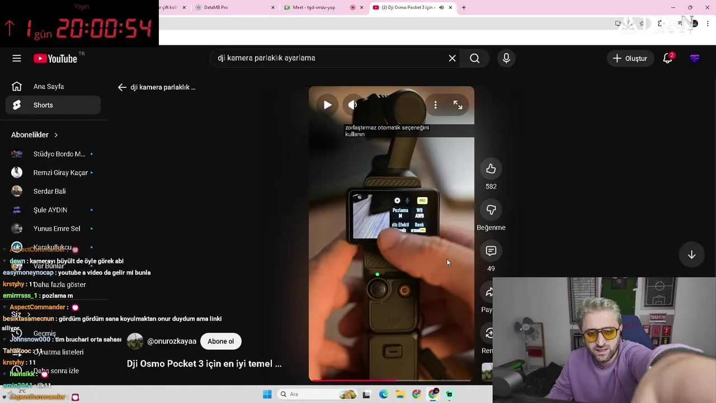The height and width of the screenshot is (403, 716).
Task: Open Task View on the taskbar
Action: coord(366,395)
